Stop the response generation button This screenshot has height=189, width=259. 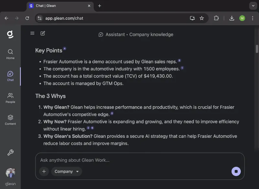pos(236,171)
